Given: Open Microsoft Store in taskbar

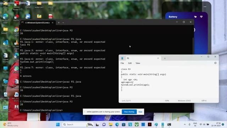Looking at the screenshot, I should pyautogui.click(x=123, y=124).
